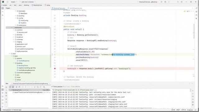Click the UTF-8 encoding in status bar

pyautogui.click(x=183, y=110)
